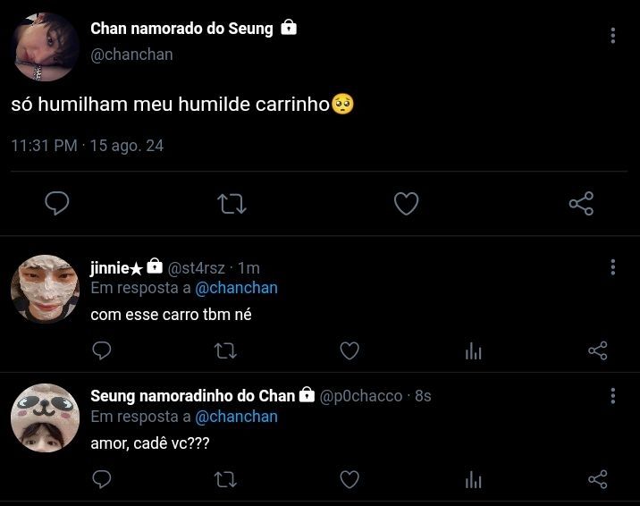Retweet jinnie's reply
The height and width of the screenshot is (506, 640).
point(226,350)
